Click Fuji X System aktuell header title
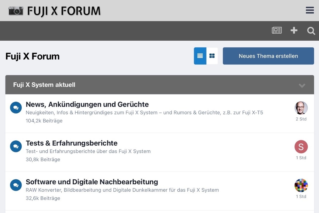 (x=44, y=85)
